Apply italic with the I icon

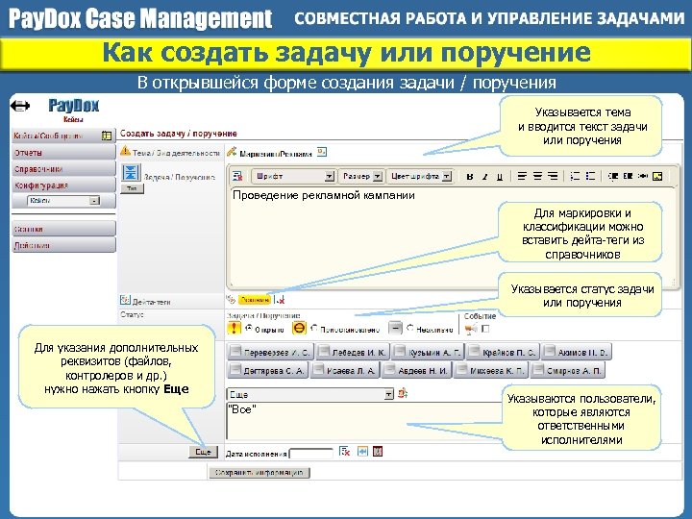[484, 177]
